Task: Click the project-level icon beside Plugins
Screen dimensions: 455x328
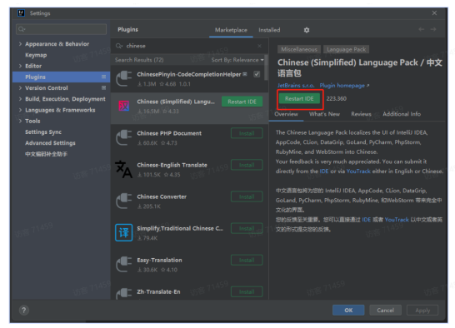Action: (103, 77)
